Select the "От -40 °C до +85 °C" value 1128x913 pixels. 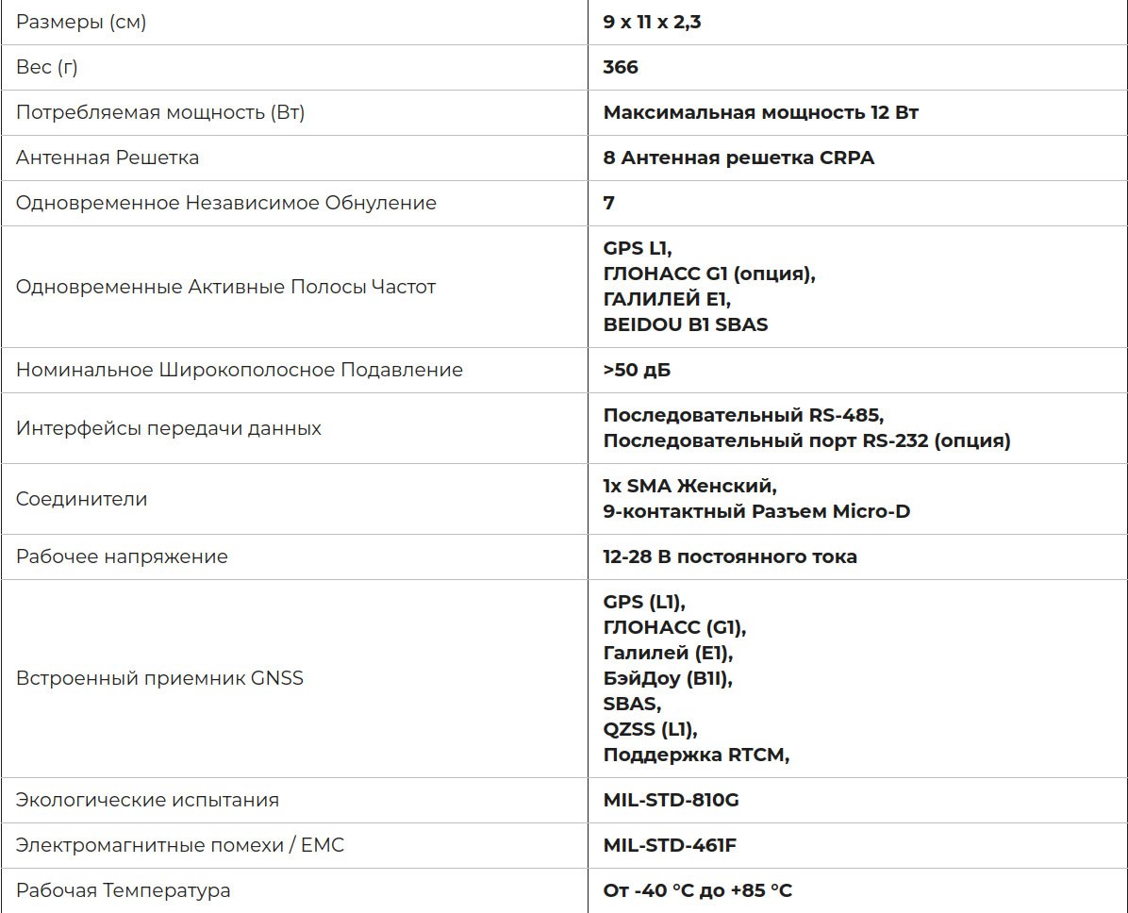[698, 890]
